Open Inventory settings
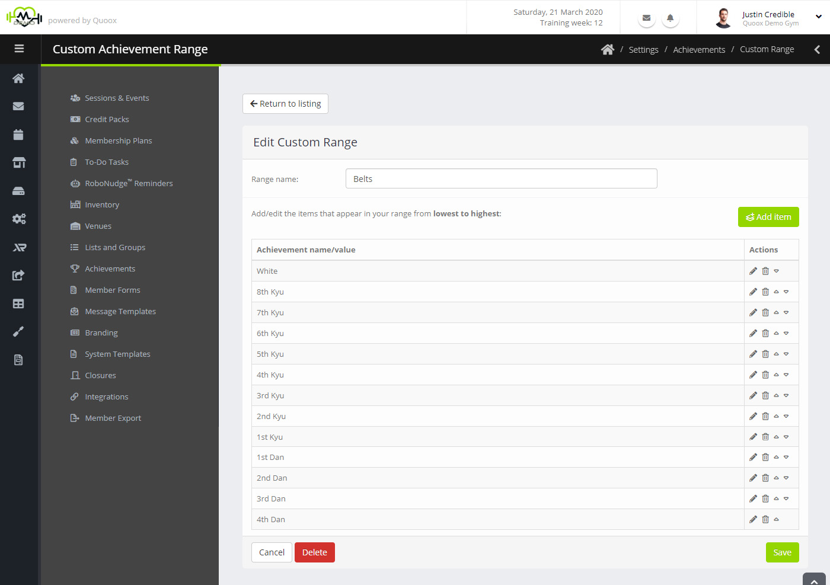The width and height of the screenshot is (830, 585). [102, 204]
